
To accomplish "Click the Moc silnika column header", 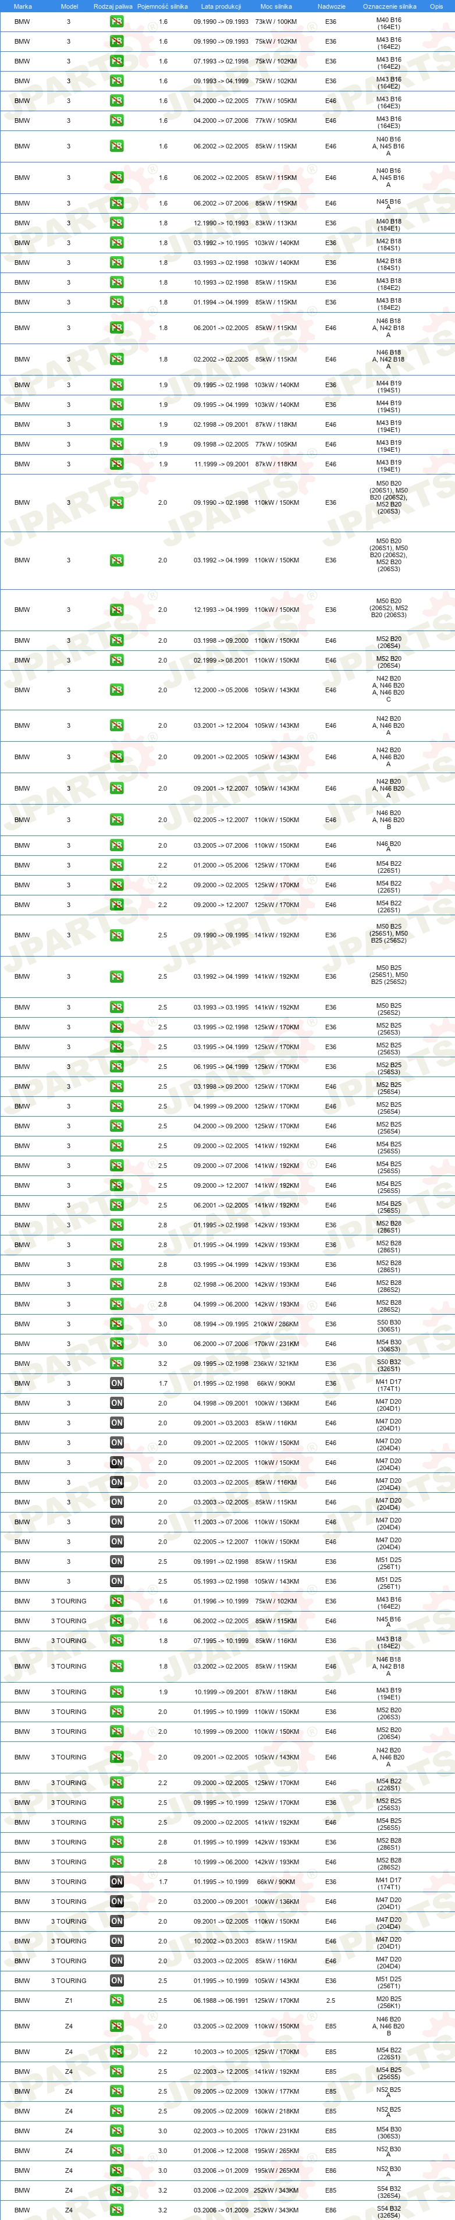I will tap(276, 6).
